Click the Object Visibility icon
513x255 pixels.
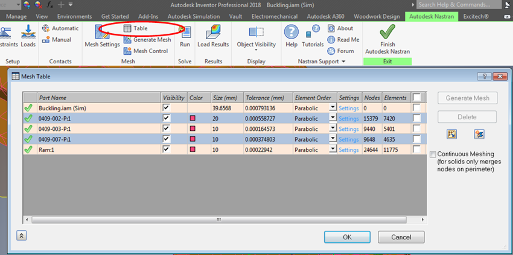click(x=256, y=32)
